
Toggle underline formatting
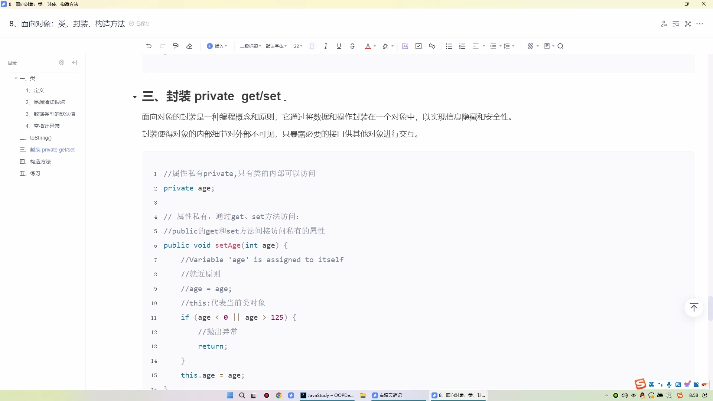(x=339, y=46)
